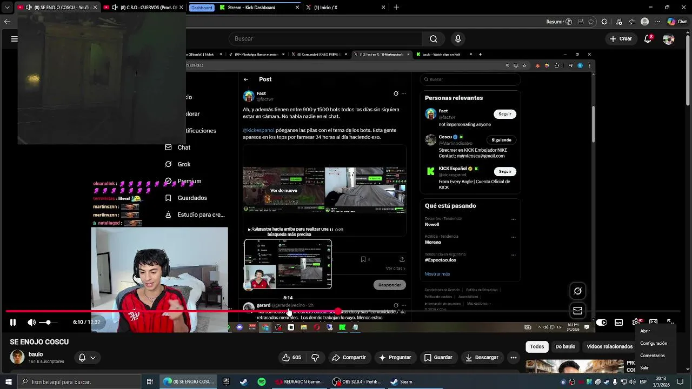Image resolution: width=692 pixels, height=389 pixels.
Task: Pause the YouTube video
Action: tap(13, 323)
